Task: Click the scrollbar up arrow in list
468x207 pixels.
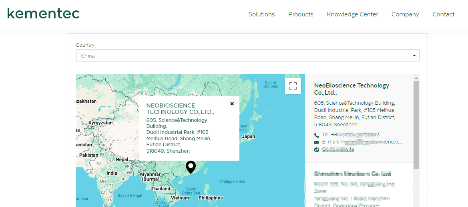Action: click(416, 78)
